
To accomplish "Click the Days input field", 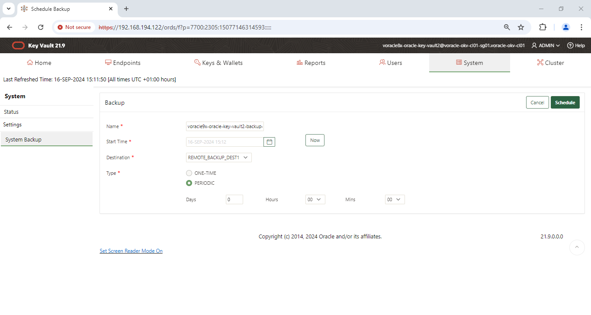I will click(234, 199).
